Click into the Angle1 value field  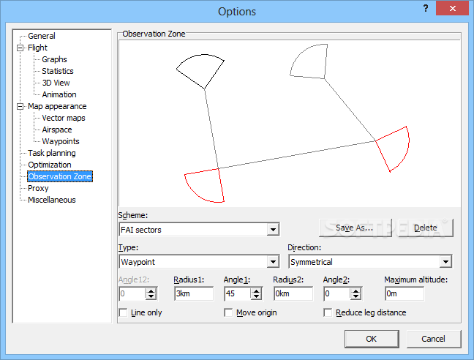coord(238,293)
